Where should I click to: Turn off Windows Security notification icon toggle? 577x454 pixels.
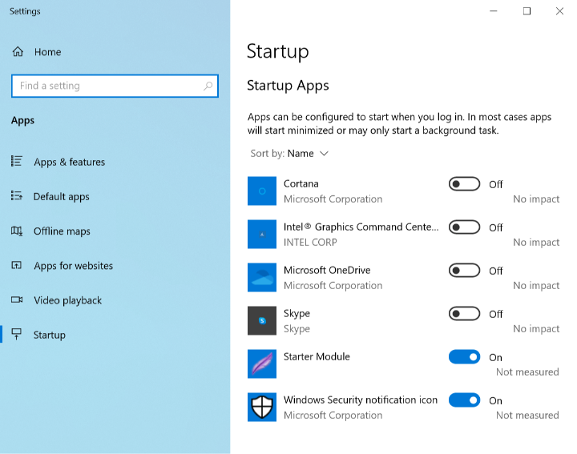(x=464, y=400)
